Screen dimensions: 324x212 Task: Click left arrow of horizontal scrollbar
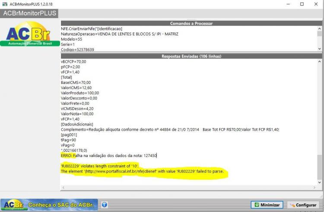pos(64,187)
